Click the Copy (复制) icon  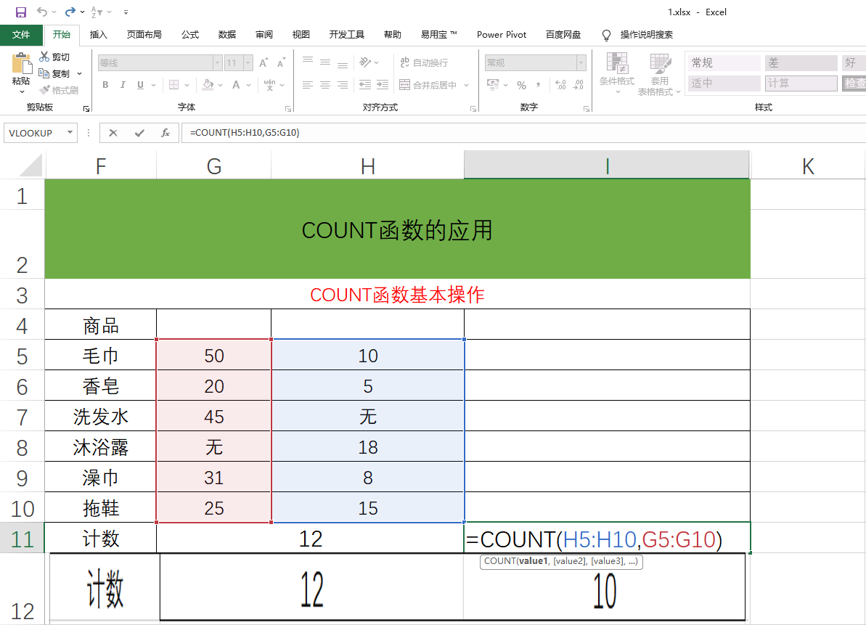[x=44, y=73]
